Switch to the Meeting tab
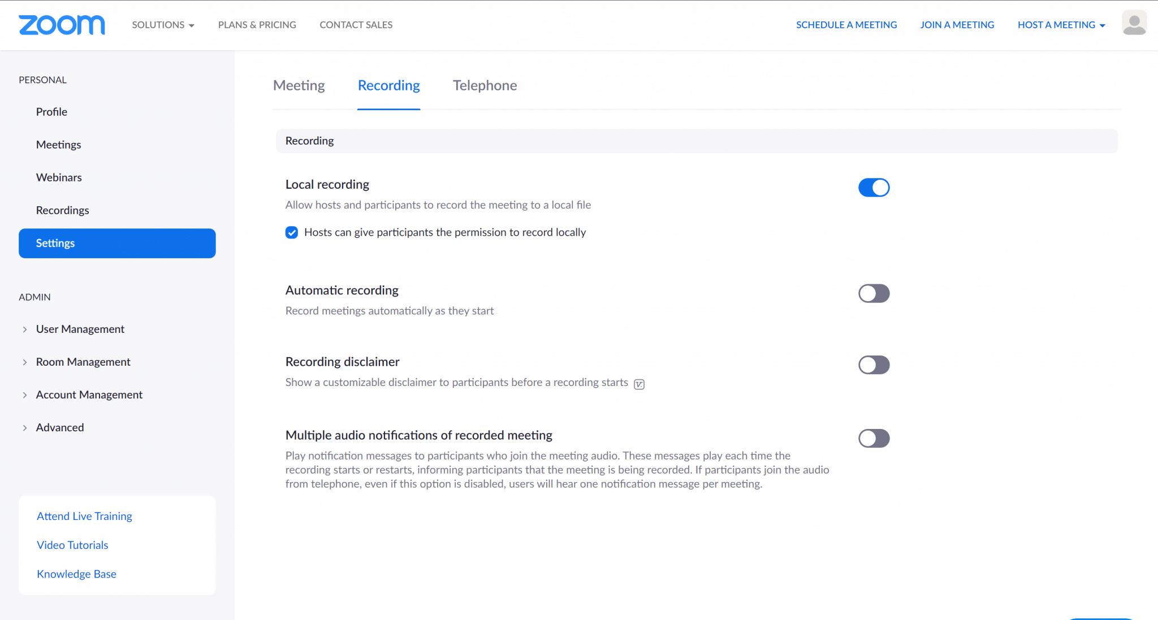The image size is (1158, 620). [x=299, y=85]
